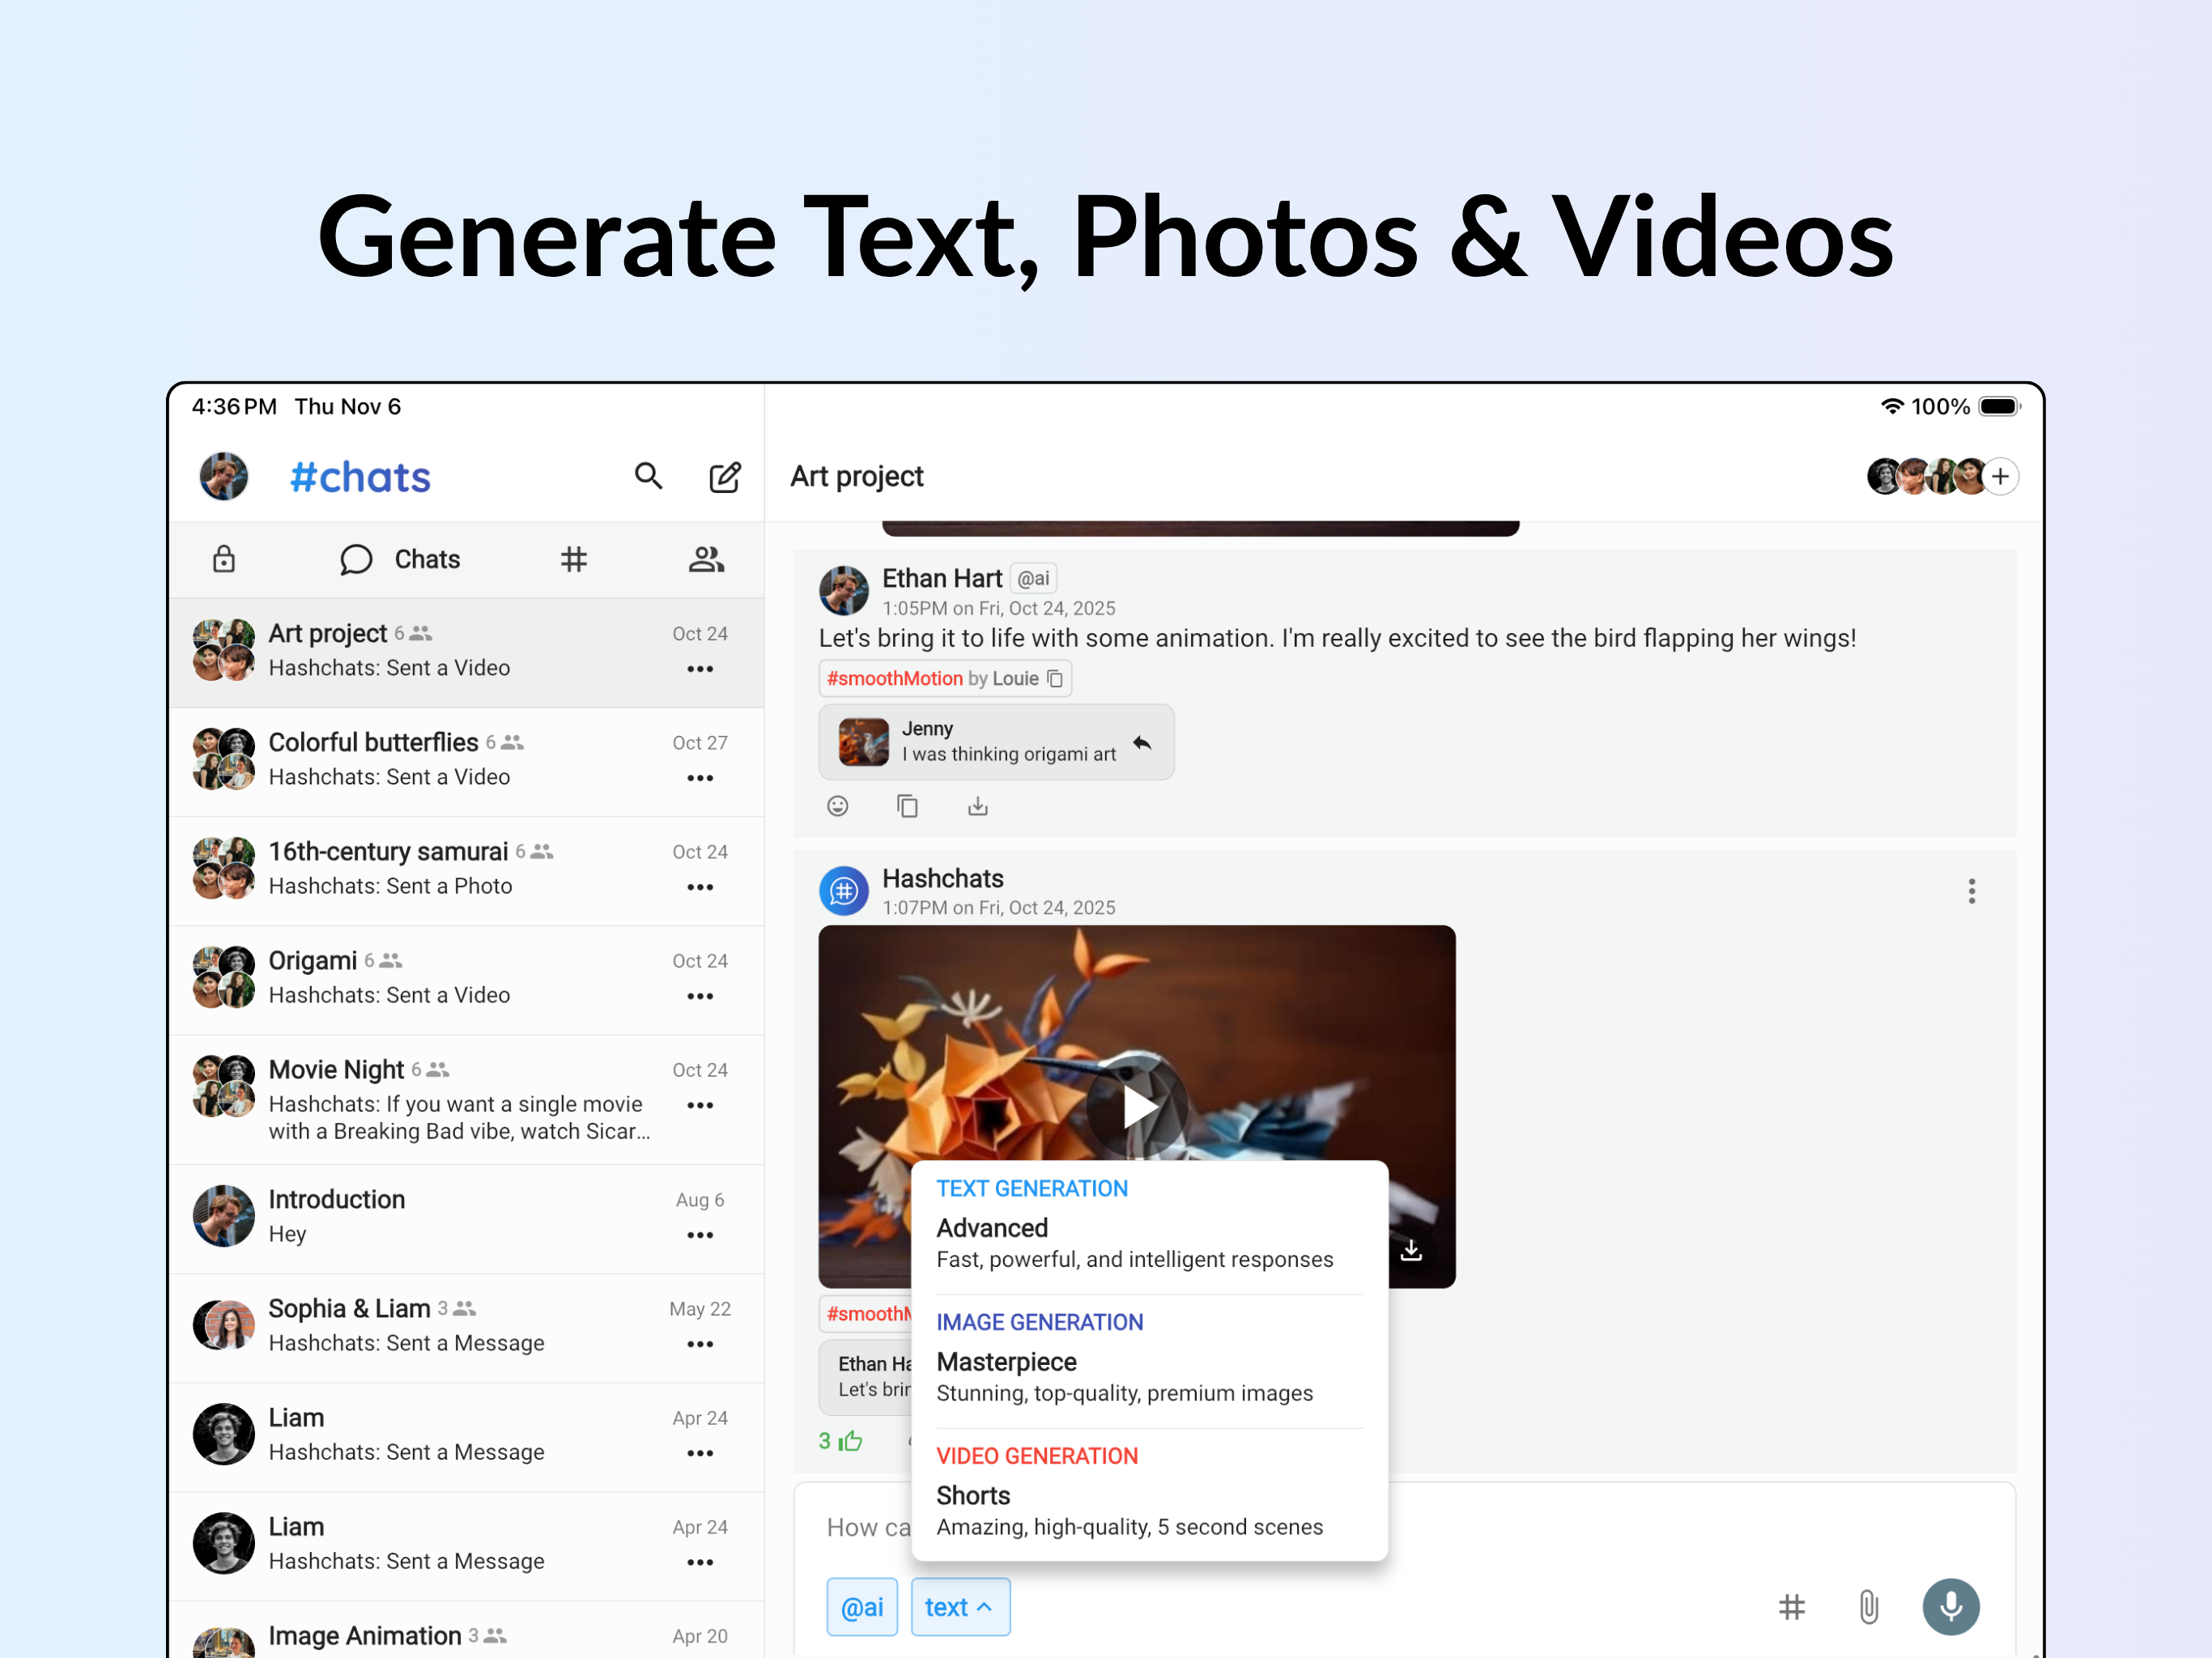View Art project member avatars
The image size is (2212, 1658).
(1925, 476)
